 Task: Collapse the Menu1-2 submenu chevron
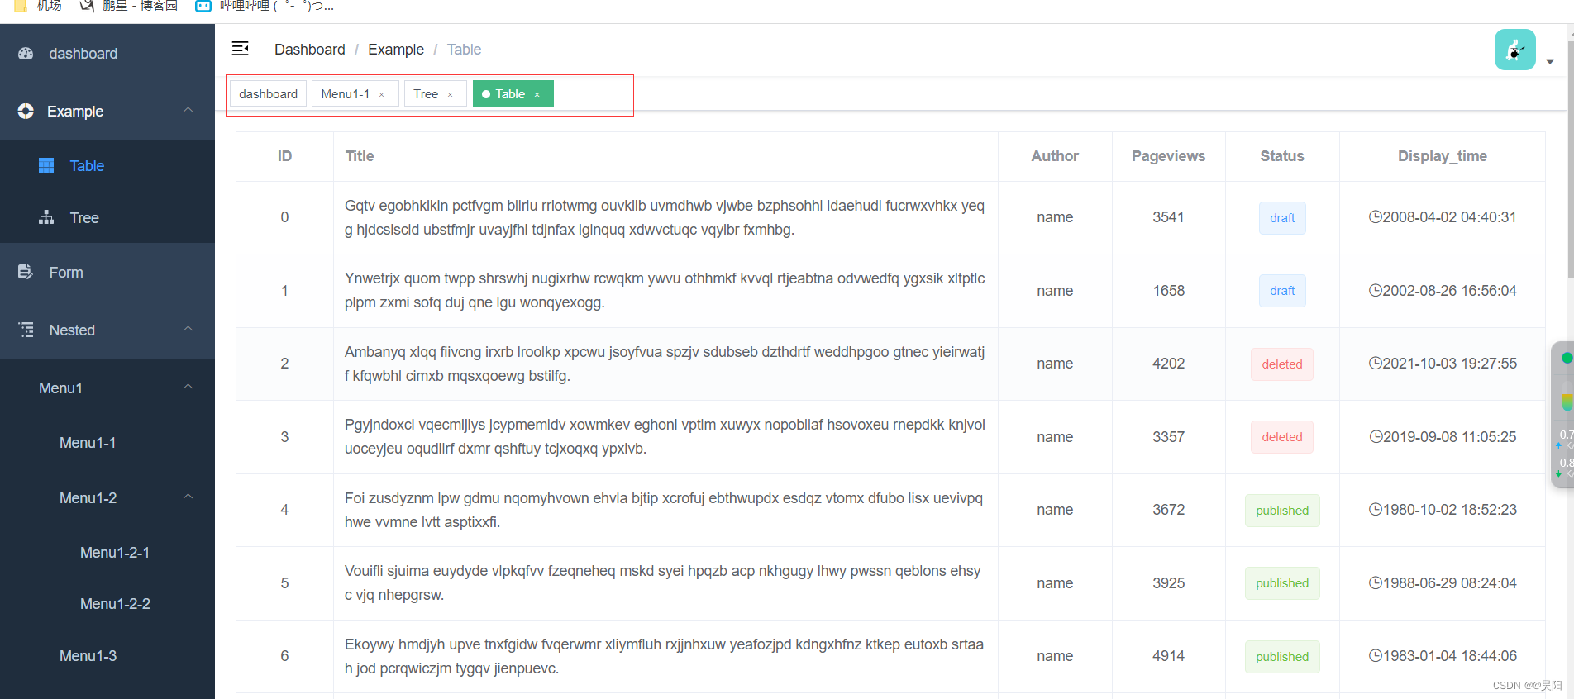(x=188, y=497)
